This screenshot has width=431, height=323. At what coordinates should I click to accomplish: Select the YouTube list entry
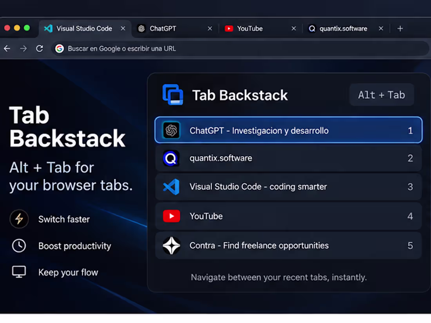coord(288,216)
